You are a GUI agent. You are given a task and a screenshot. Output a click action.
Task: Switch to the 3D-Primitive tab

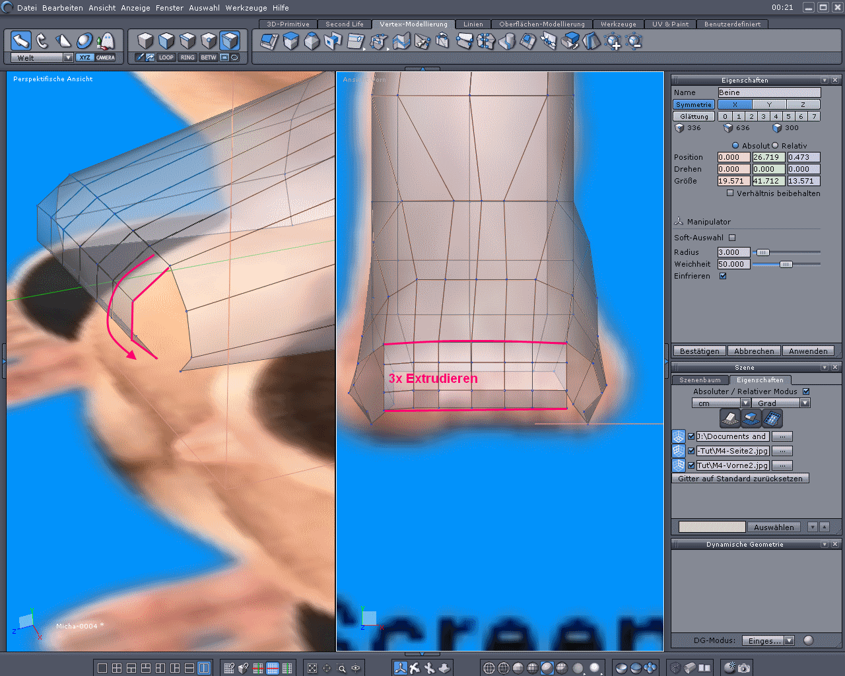(x=288, y=24)
